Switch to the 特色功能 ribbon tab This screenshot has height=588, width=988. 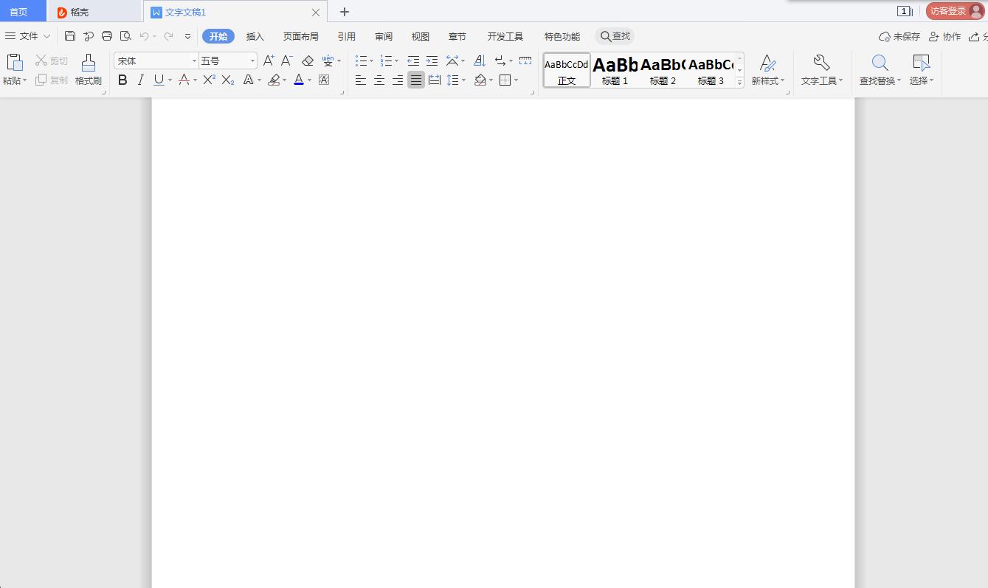562,36
